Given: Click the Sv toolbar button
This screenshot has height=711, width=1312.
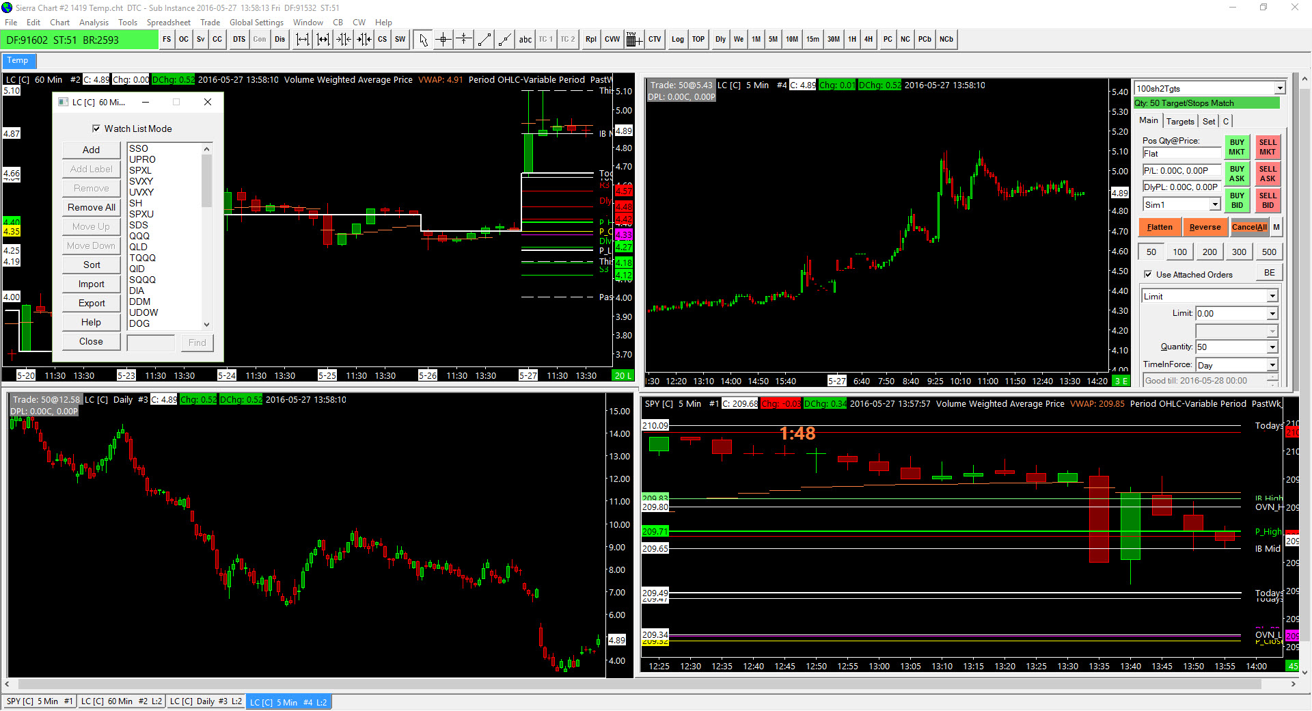Looking at the screenshot, I should 201,40.
